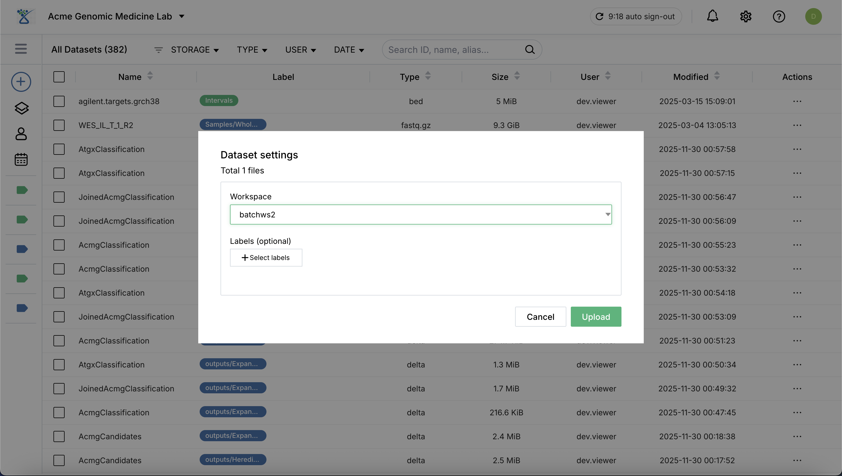Check the select-all checkbox in table header

[59, 77]
